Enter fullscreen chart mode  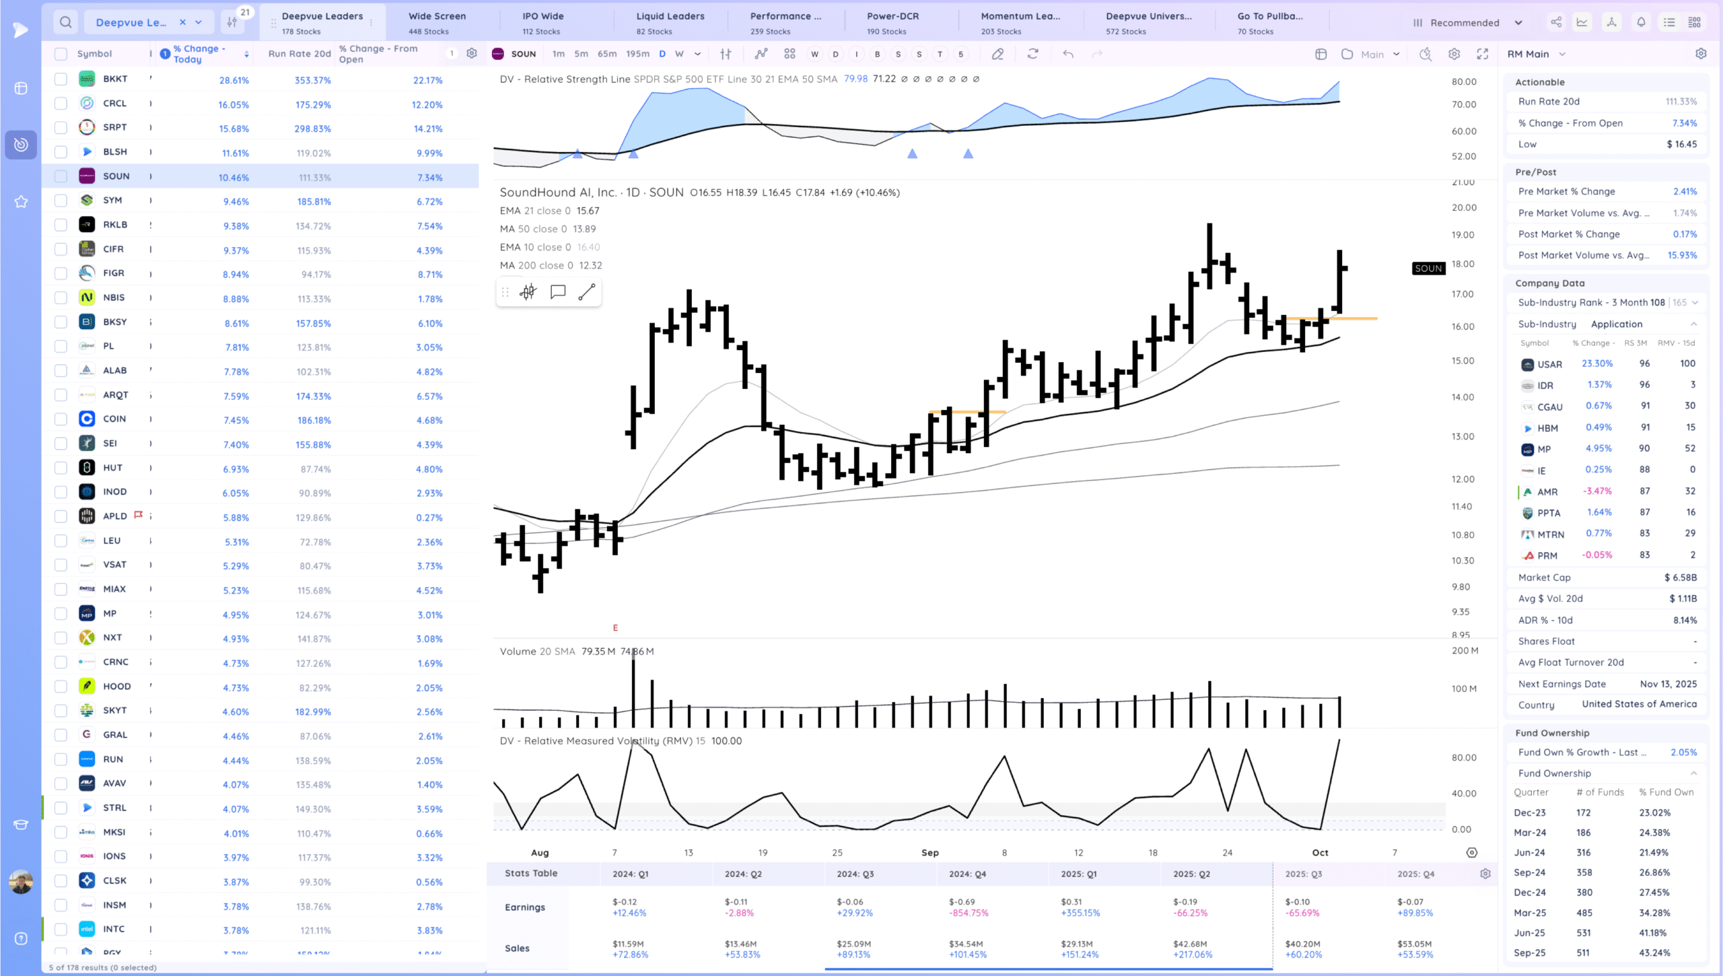pos(1482,54)
